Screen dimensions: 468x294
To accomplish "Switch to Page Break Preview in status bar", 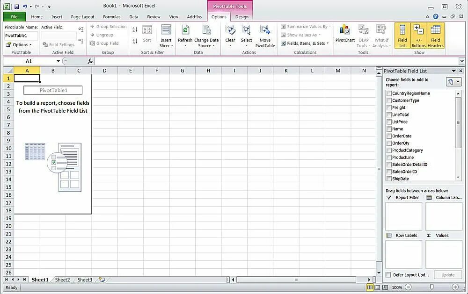I will pos(385,287).
